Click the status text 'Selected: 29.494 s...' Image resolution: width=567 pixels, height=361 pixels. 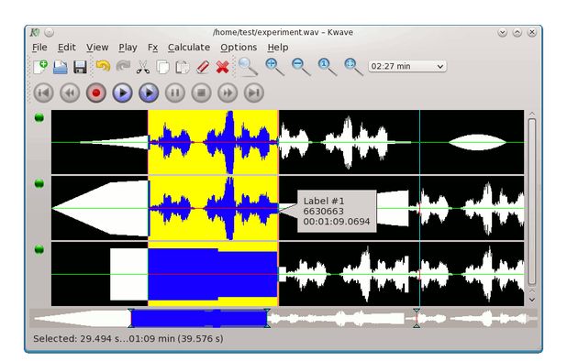tap(128, 339)
